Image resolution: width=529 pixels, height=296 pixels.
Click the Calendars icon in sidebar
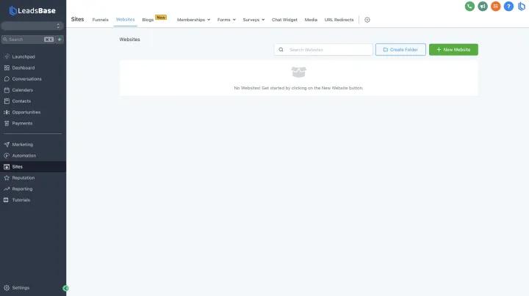[x=7, y=90]
